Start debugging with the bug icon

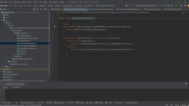coord(165,6)
